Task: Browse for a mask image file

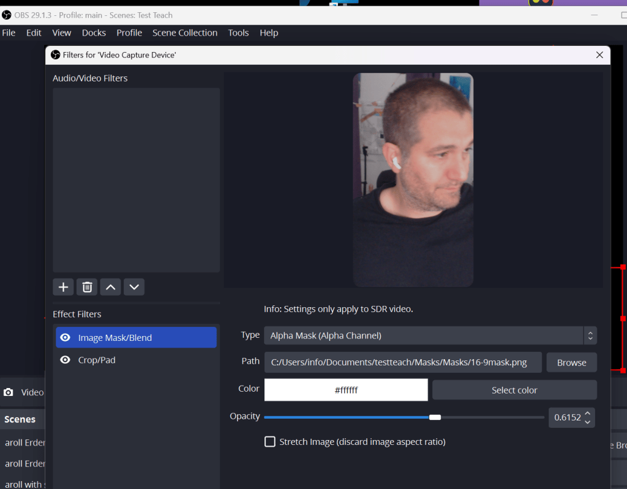Action: click(x=571, y=362)
